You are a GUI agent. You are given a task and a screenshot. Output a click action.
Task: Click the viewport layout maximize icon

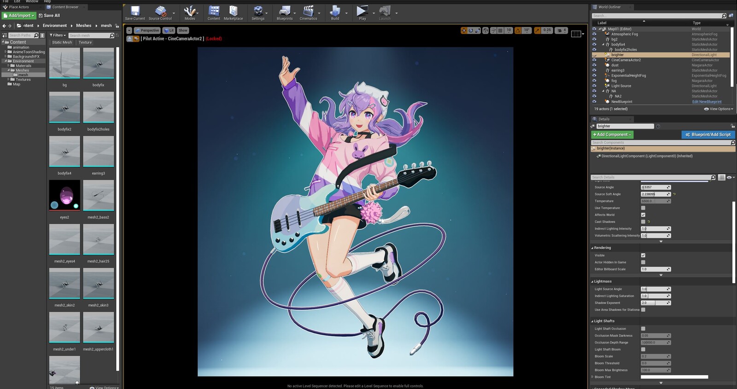click(576, 34)
